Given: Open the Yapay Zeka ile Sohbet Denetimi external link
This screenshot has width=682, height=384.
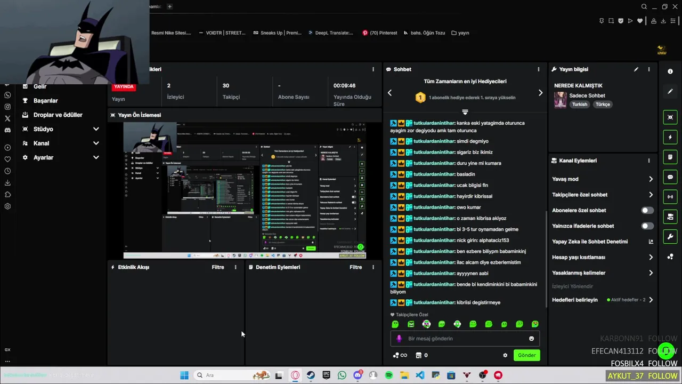Looking at the screenshot, I should tap(651, 242).
